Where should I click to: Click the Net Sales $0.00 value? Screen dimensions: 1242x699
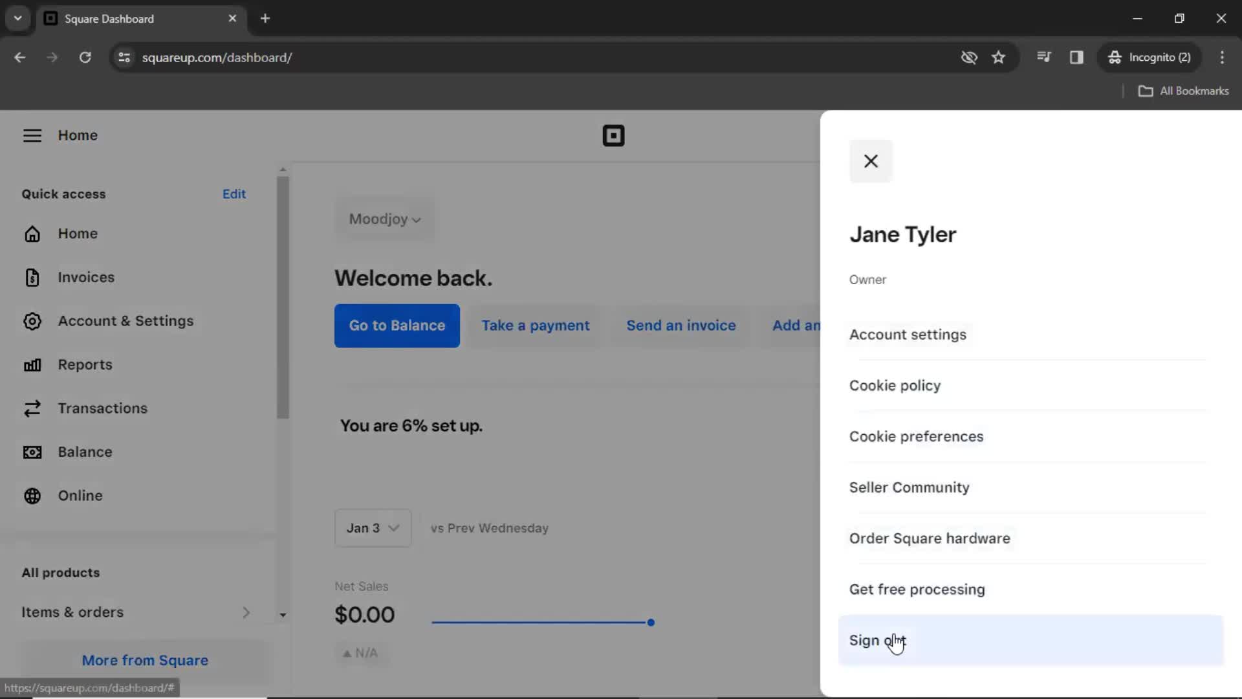coord(364,615)
